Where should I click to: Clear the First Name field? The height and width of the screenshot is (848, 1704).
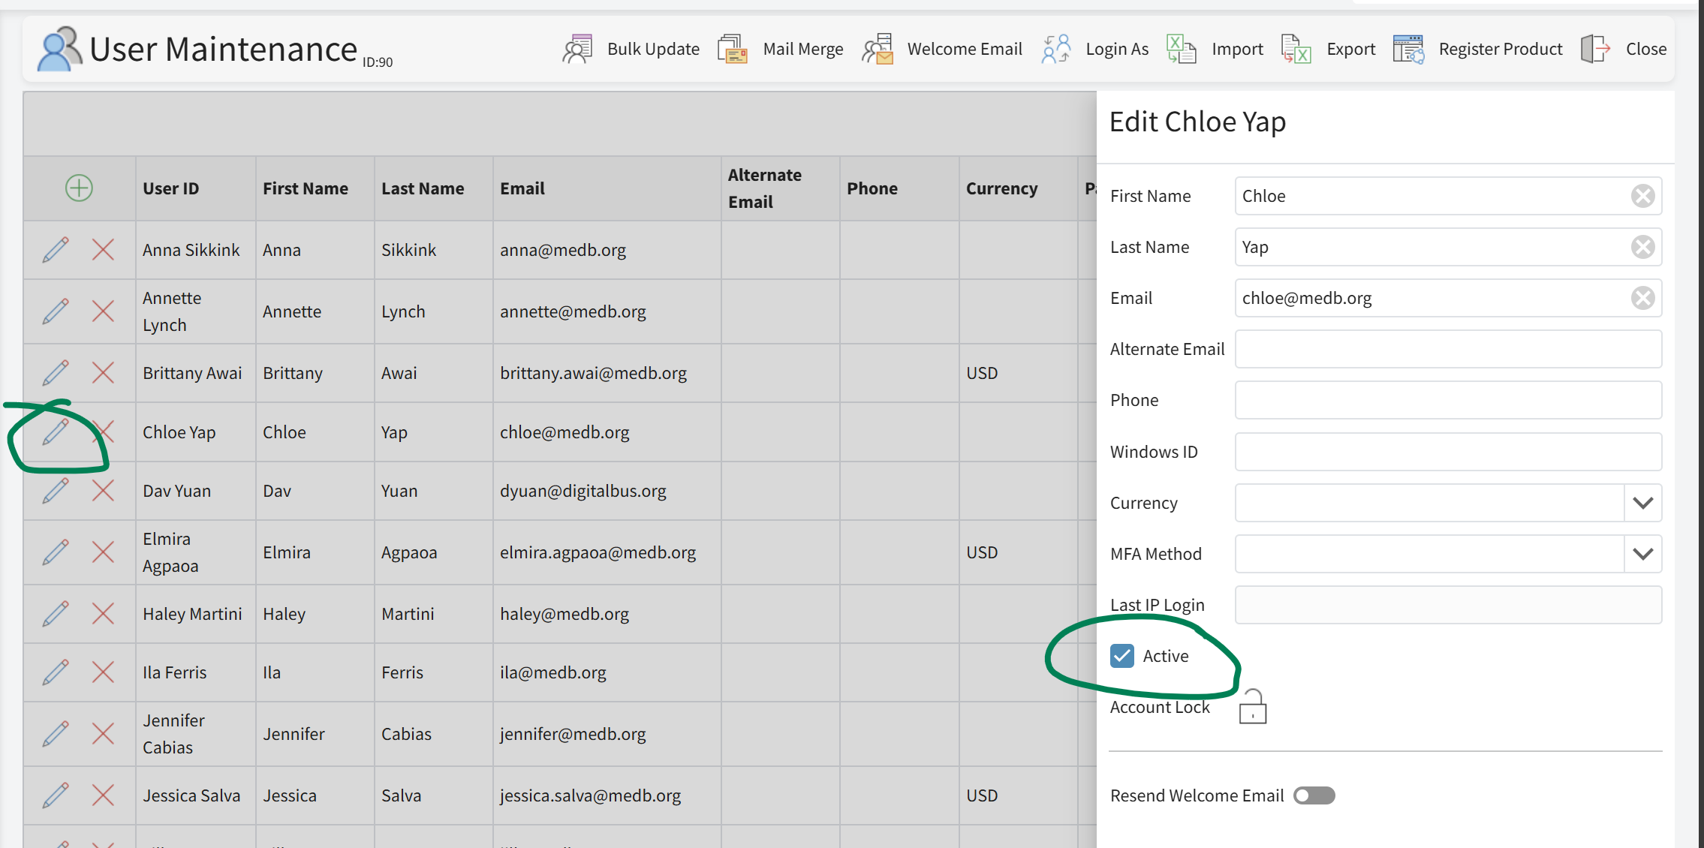(x=1642, y=196)
